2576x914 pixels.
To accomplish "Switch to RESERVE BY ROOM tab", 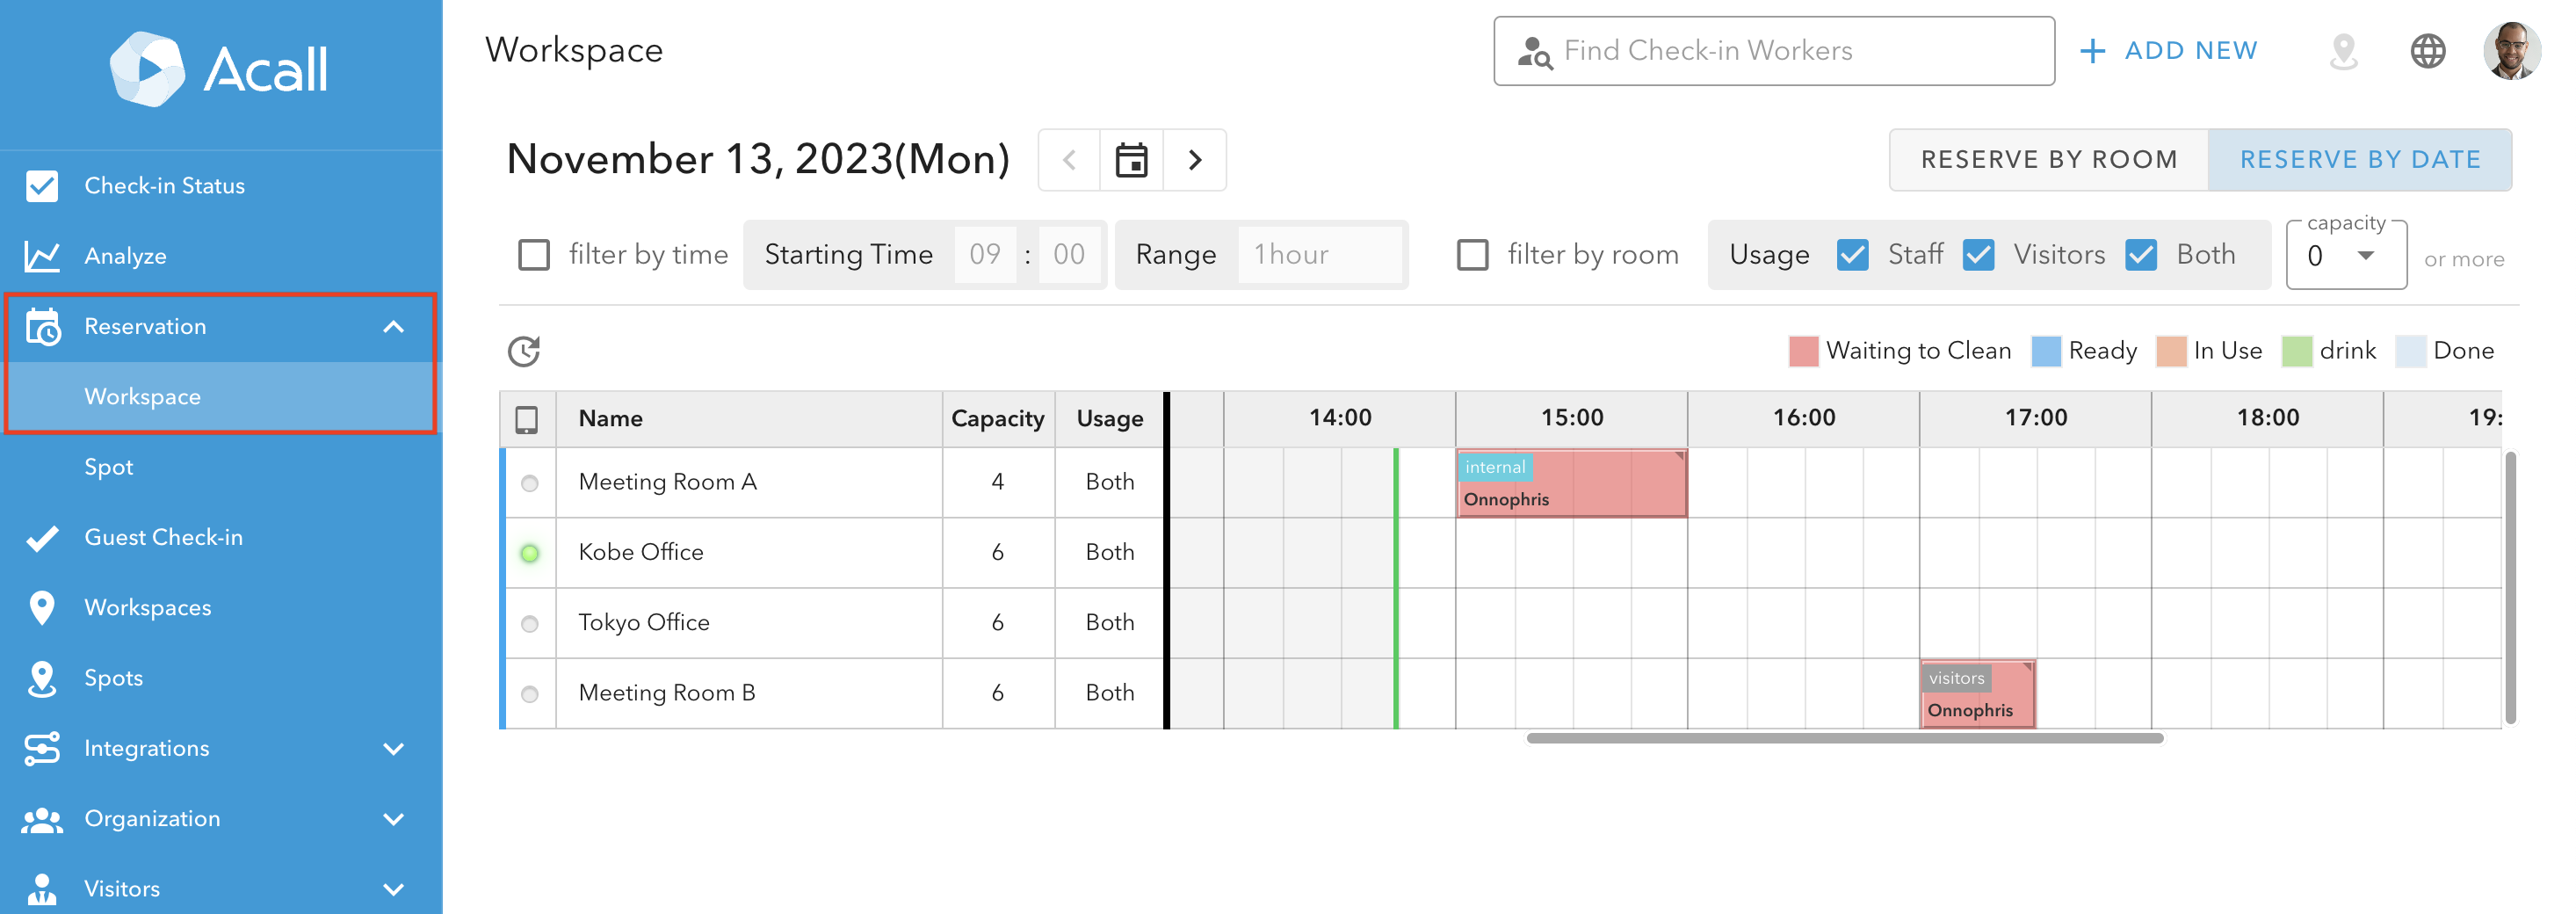I will (2049, 160).
